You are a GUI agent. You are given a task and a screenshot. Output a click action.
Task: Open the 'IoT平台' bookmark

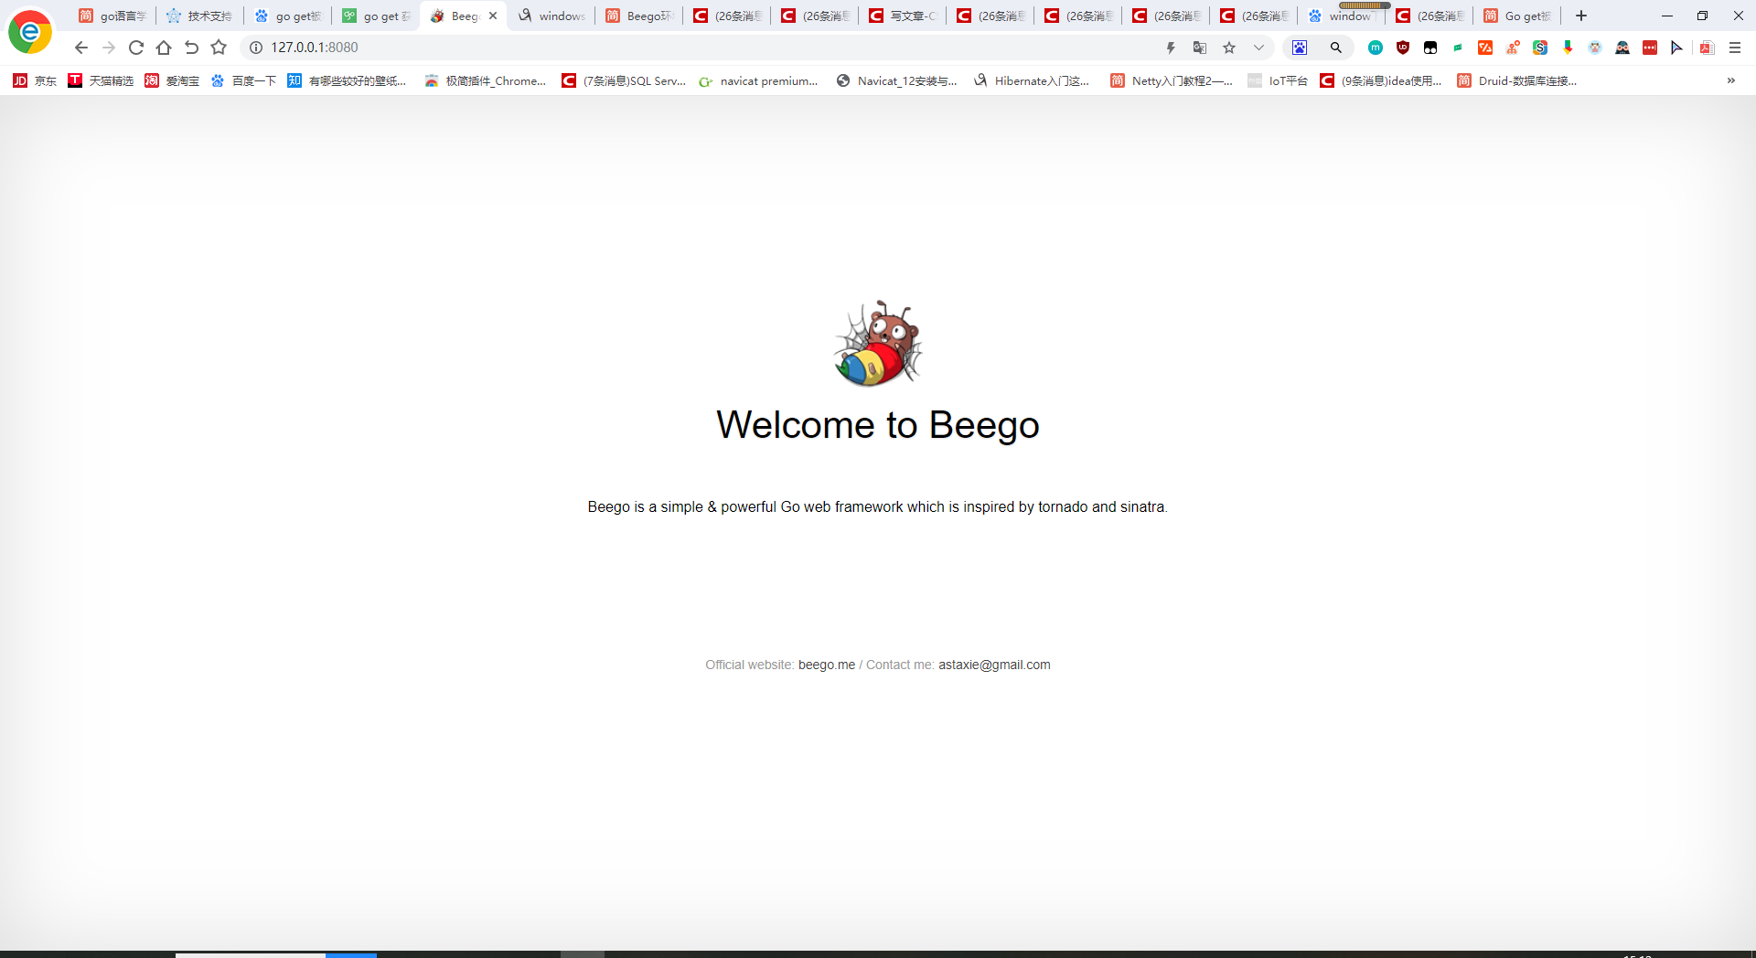[x=1278, y=80]
